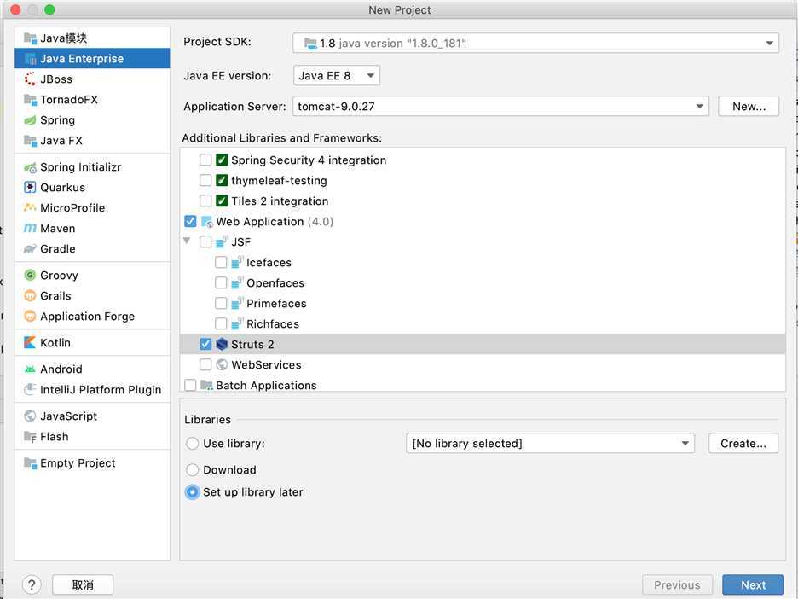Select the Quarkus project type label
Viewport: 798px width, 599px height.
click(x=62, y=188)
